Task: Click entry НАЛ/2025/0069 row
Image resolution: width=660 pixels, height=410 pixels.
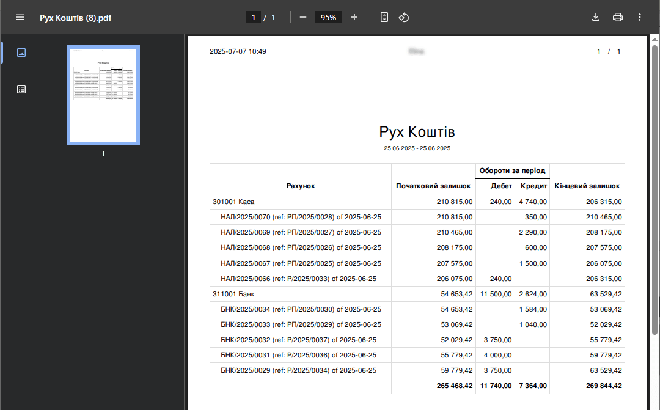Action: click(x=417, y=232)
